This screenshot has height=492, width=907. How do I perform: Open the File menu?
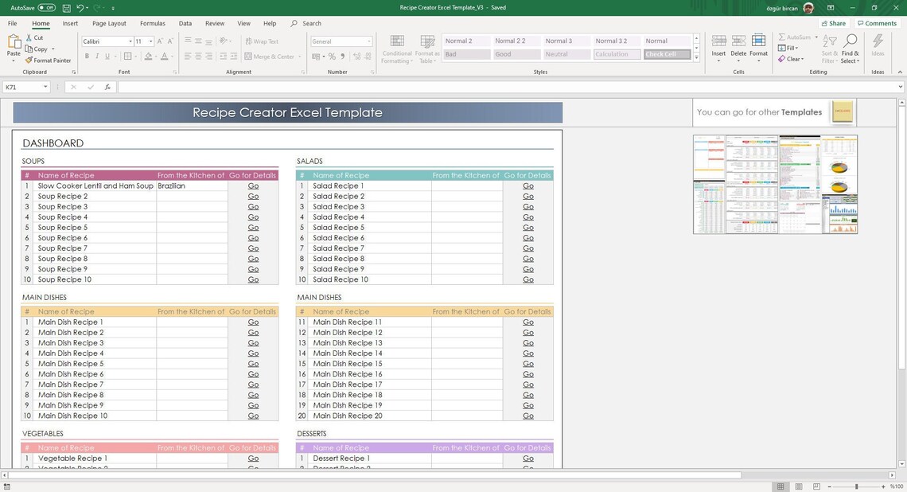[x=12, y=24]
